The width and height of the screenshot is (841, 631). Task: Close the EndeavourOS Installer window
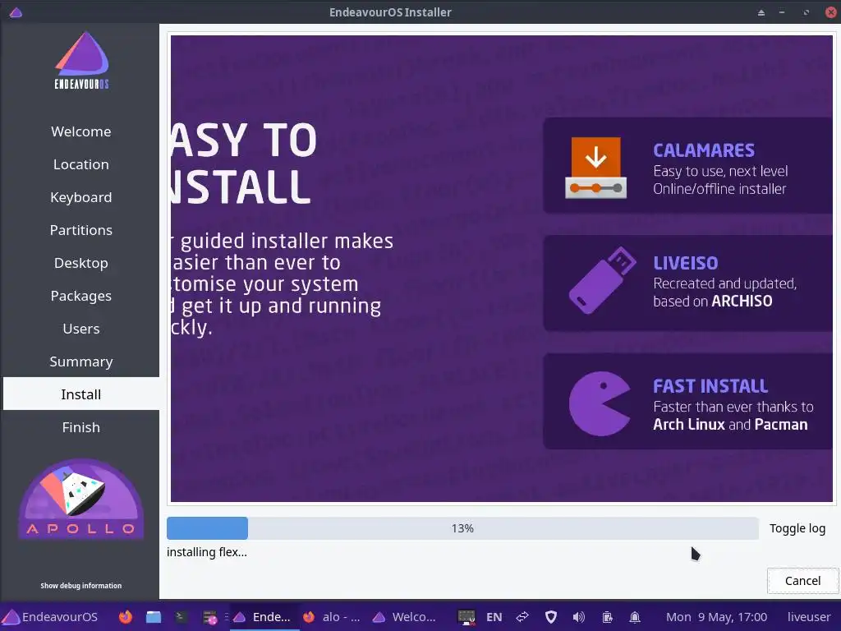click(x=830, y=12)
